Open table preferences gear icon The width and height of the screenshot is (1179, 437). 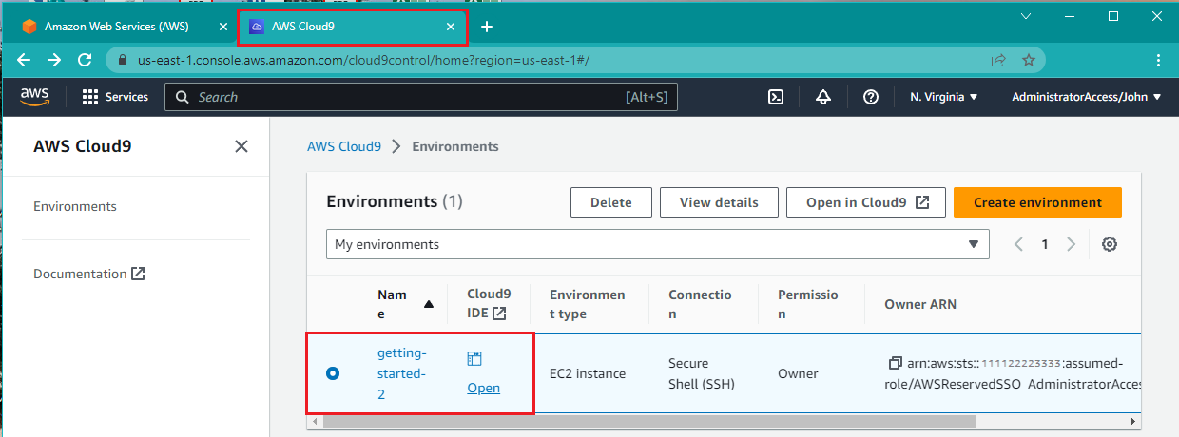click(x=1109, y=244)
